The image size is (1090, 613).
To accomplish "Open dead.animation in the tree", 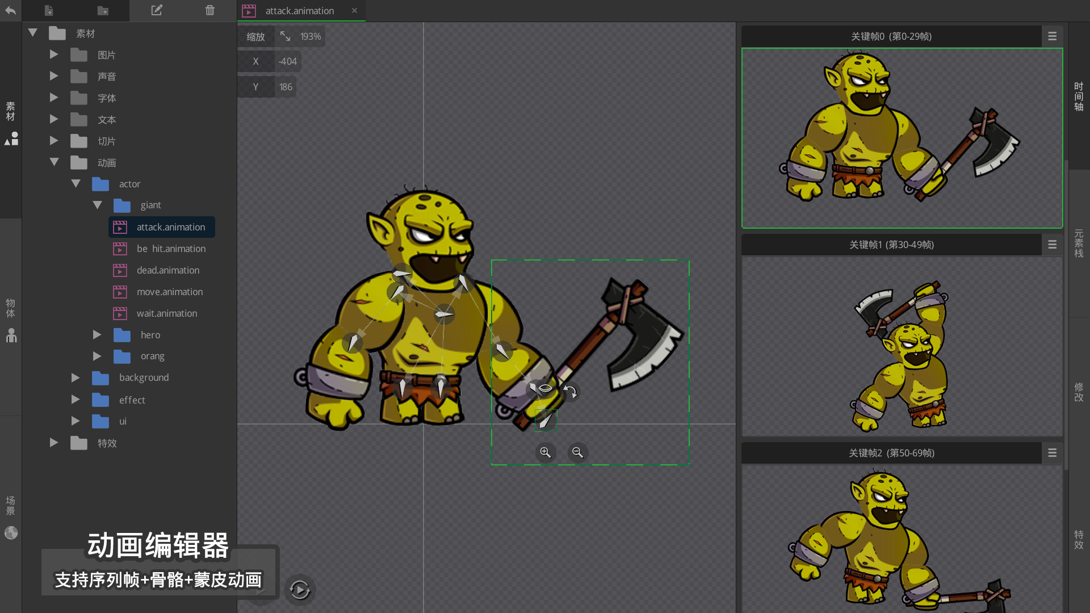I will (x=167, y=270).
